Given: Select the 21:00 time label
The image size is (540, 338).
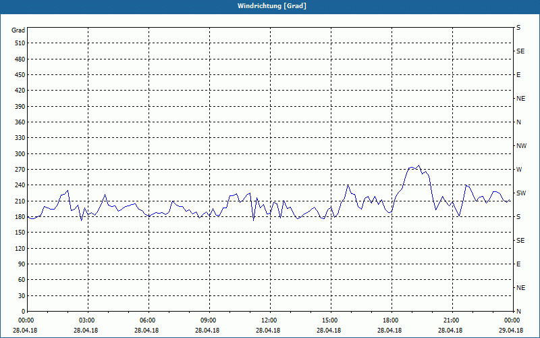Looking at the screenshot, I should (451, 320).
